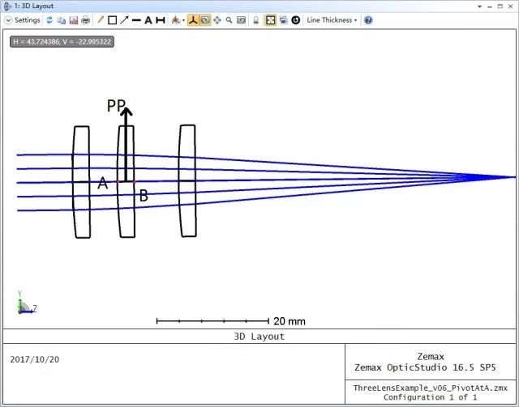
Task: Click the PP arrow annotation in layout
Action: 127,129
